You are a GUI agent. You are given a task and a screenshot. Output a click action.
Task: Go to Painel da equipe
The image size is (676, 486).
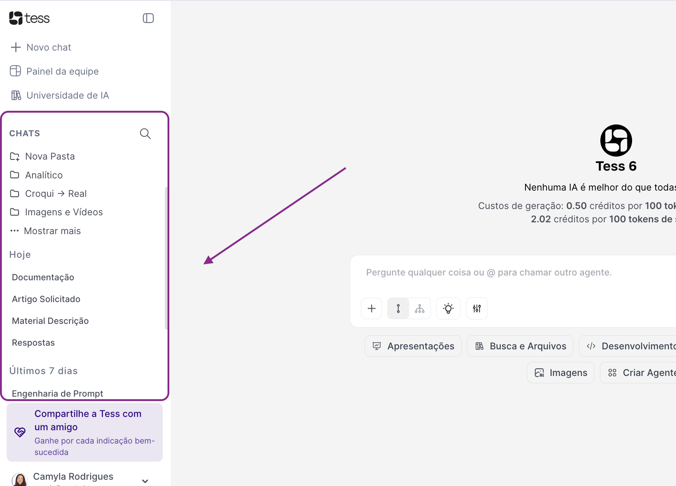tap(62, 71)
